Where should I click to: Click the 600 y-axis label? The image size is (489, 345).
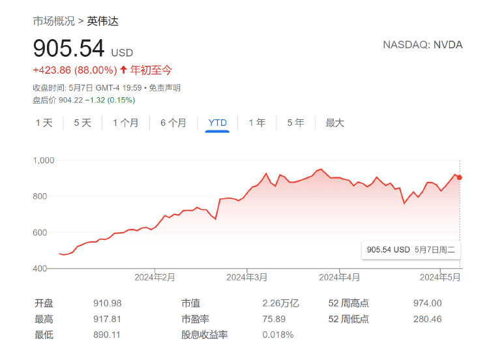point(40,233)
